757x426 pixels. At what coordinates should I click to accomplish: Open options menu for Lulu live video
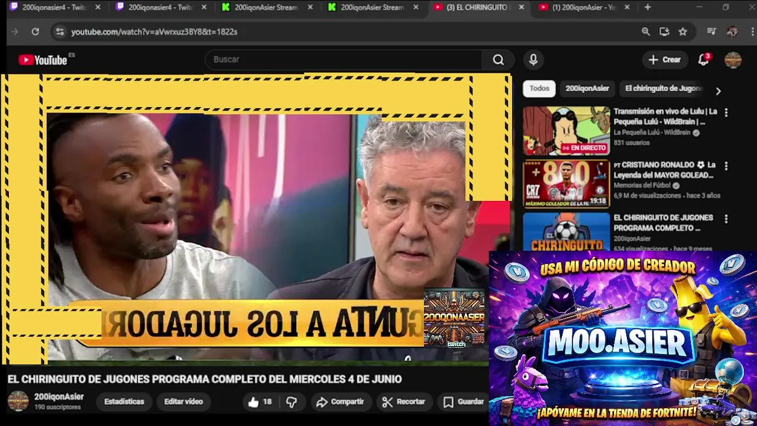(x=726, y=112)
